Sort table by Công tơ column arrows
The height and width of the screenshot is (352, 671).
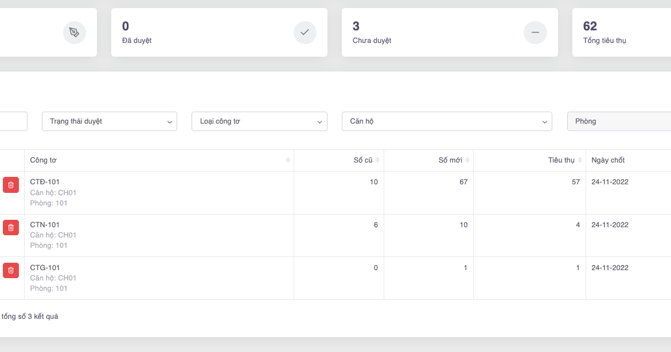(x=288, y=160)
